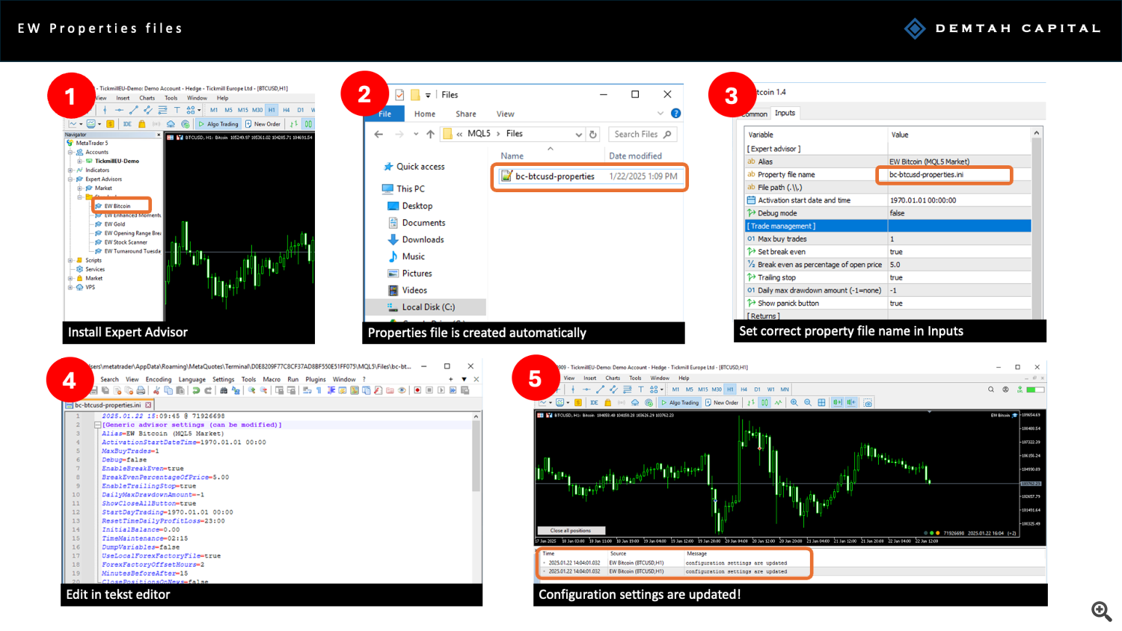Click the Find binoculars icon in Notepad++
This screenshot has width=1122, height=631.
(x=224, y=390)
